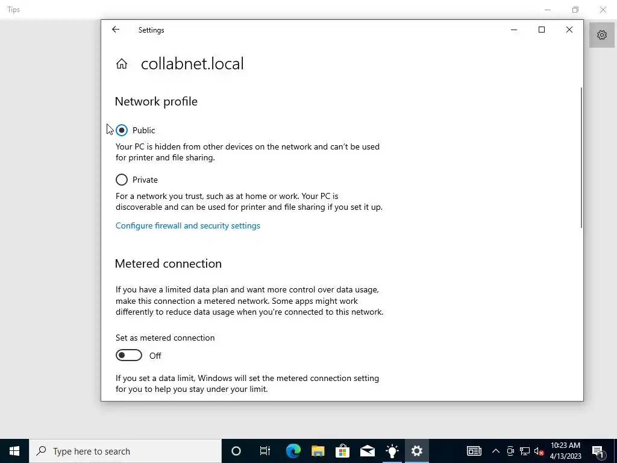Image resolution: width=617 pixels, height=463 pixels.
Task: Maximize the Settings window
Action: pos(542,30)
